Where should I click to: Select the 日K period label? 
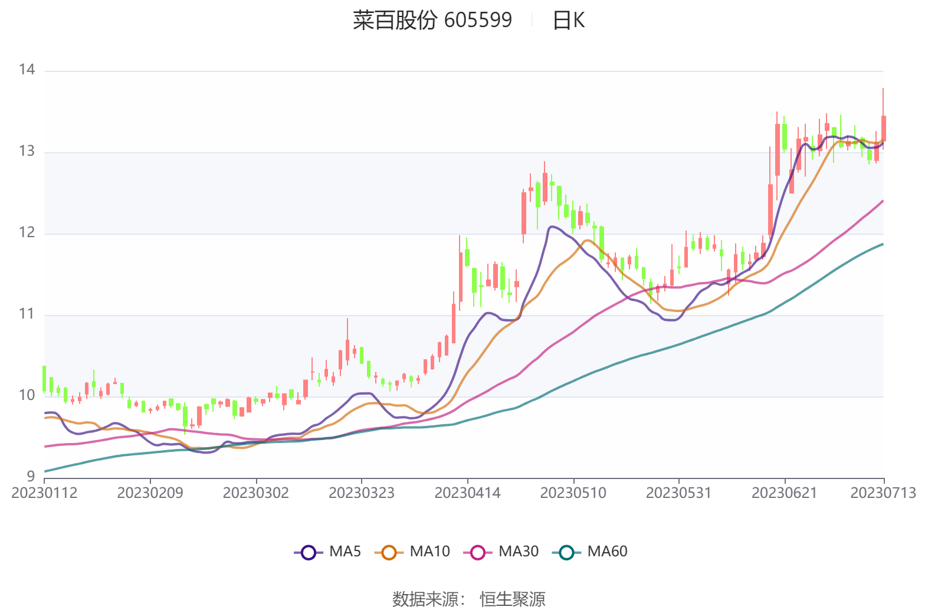point(568,21)
